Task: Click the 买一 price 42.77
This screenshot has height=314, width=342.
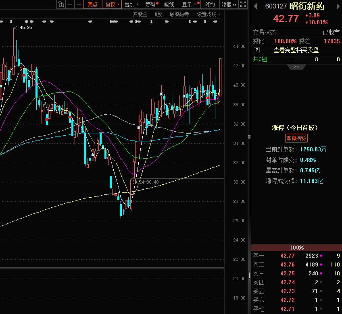Action: 288,256
